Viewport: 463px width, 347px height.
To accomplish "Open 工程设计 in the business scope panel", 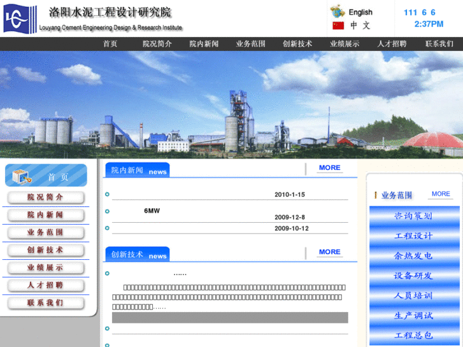I will click(x=413, y=236).
